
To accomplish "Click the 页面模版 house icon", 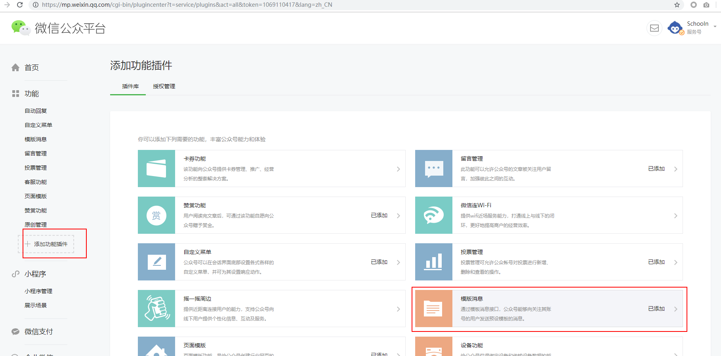I will pyautogui.click(x=156, y=347).
